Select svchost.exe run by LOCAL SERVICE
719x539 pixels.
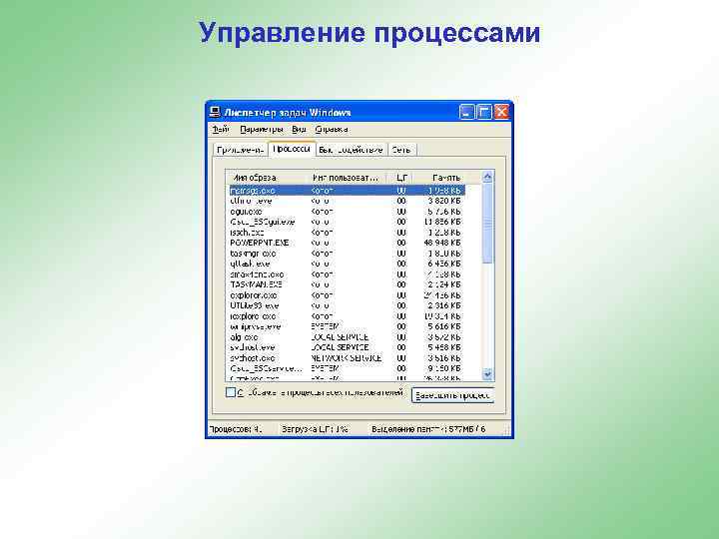[348, 348]
